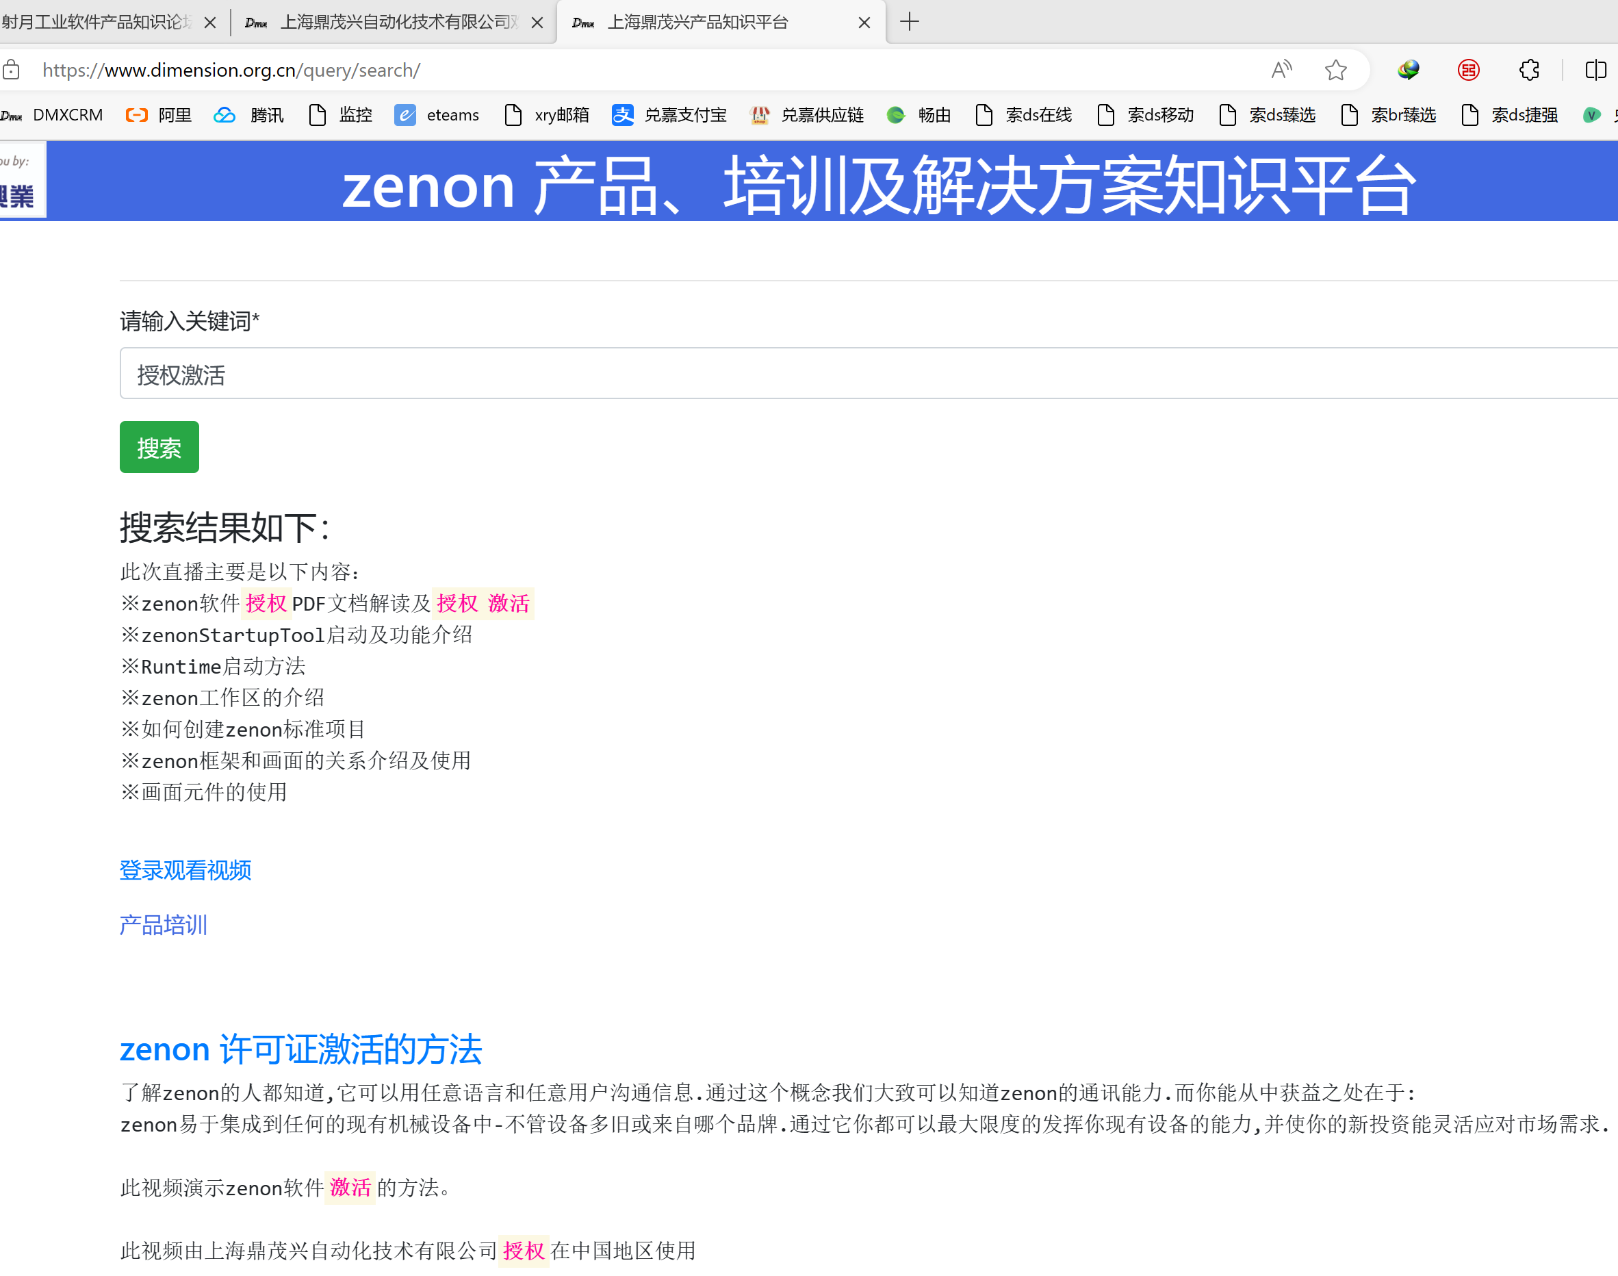Open the 登录观看视频 link
The height and width of the screenshot is (1276, 1618).
point(185,870)
